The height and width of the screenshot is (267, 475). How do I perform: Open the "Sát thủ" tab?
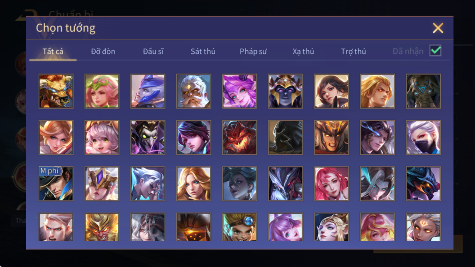click(203, 51)
